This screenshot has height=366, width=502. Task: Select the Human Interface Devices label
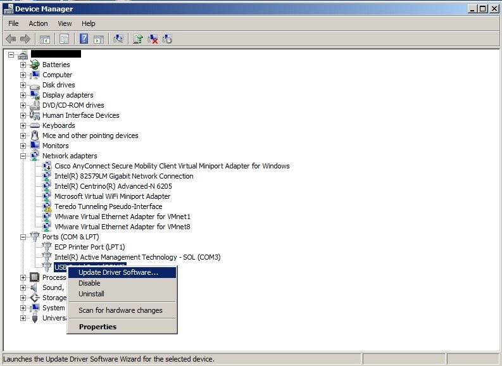coord(80,115)
